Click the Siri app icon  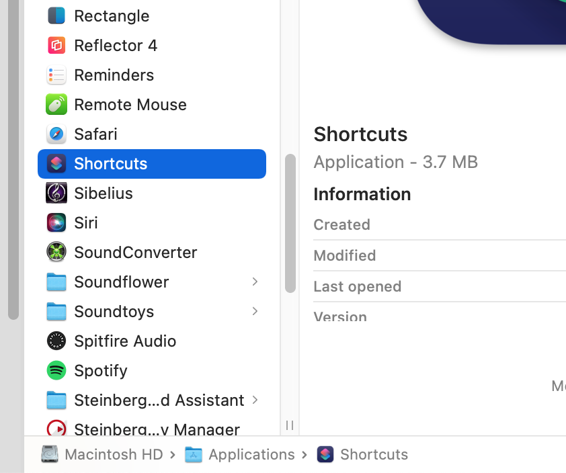tap(56, 222)
